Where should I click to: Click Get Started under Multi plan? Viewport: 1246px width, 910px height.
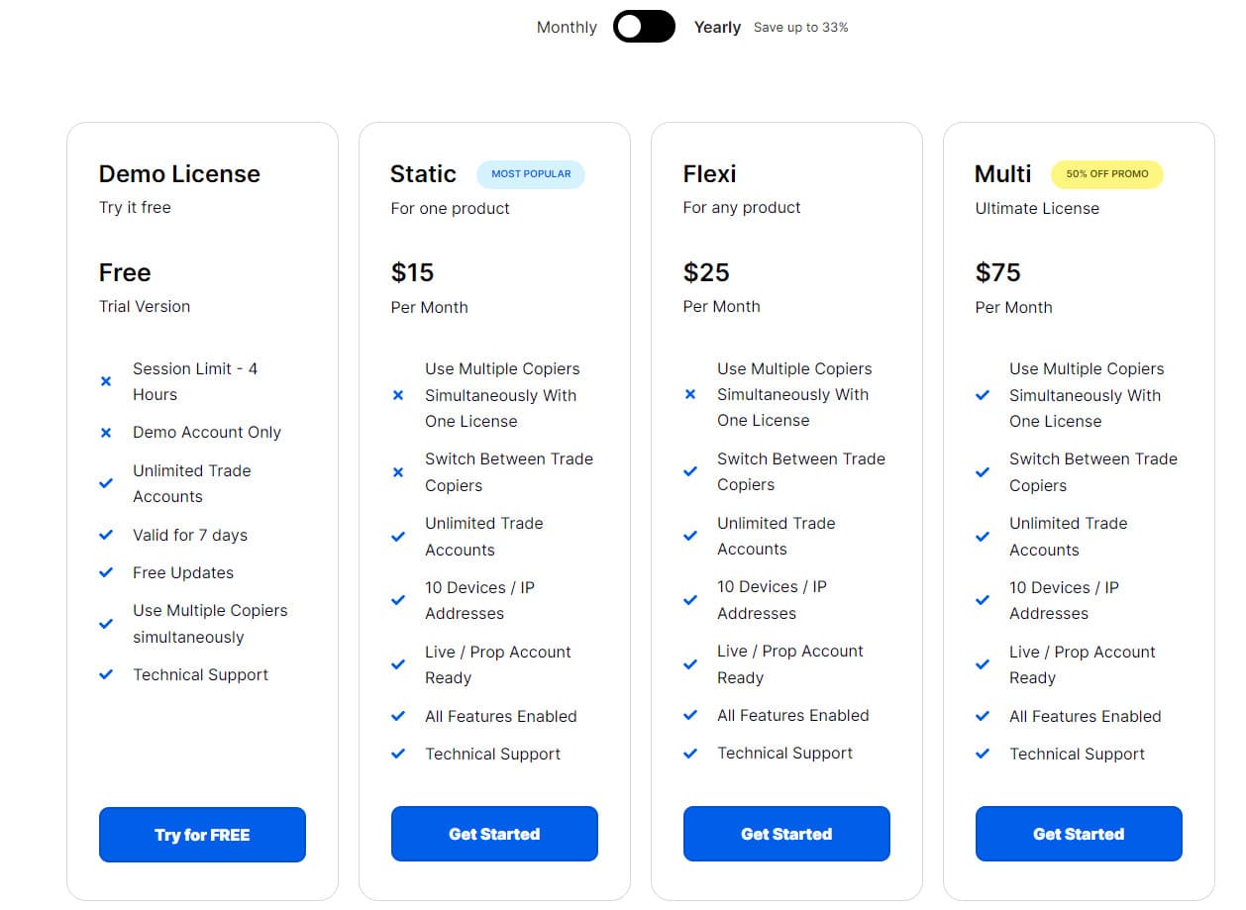coord(1079,834)
